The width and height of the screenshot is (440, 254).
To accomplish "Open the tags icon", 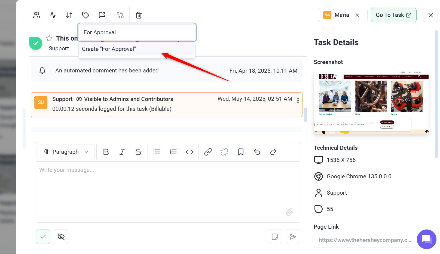I will (86, 15).
